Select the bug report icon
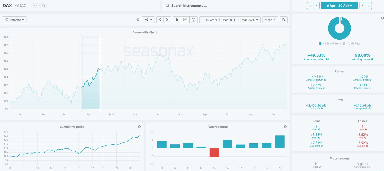This screenshot has height=171, width=384. (177, 20)
